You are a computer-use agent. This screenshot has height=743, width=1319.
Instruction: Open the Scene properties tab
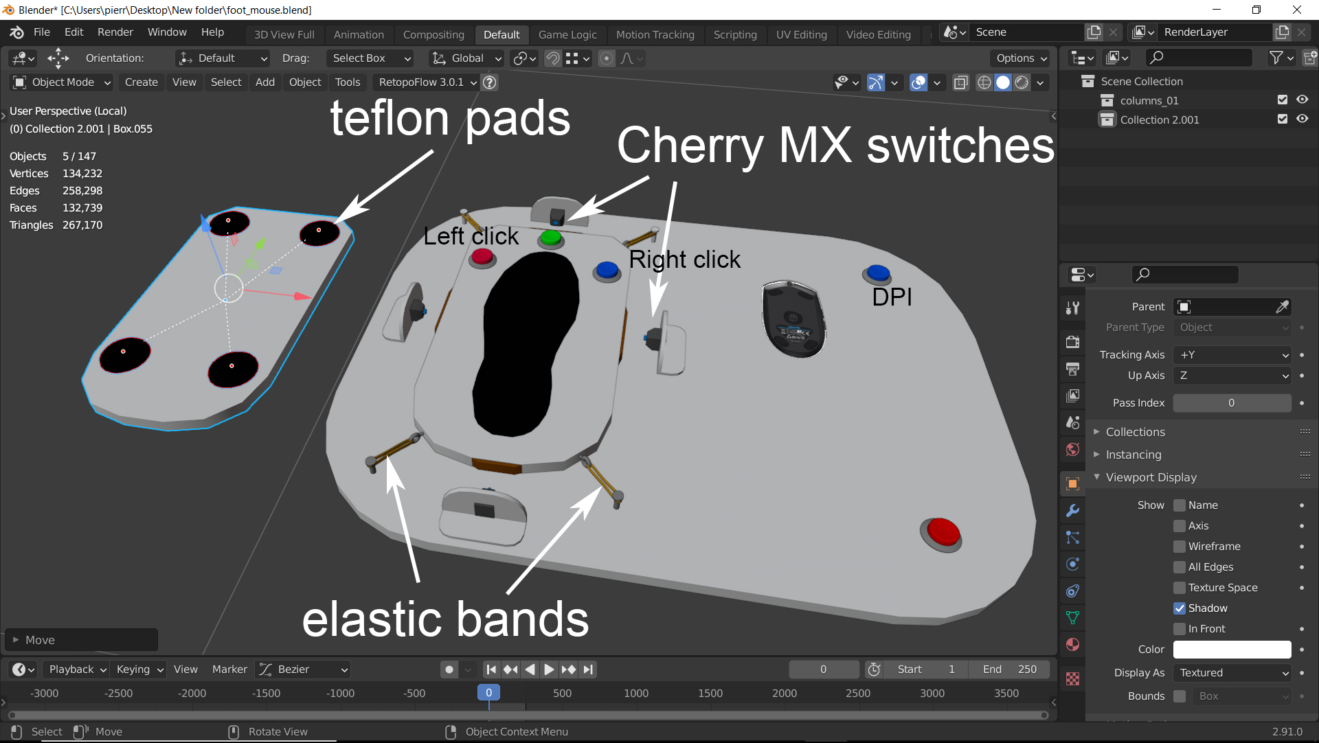(x=1072, y=422)
